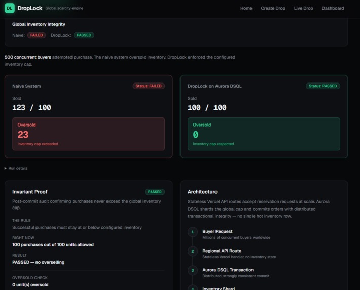Select 'DropLock on Aurora DSQL' heading

pos(214,86)
